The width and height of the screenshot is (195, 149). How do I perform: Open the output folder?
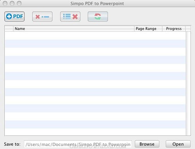(x=178, y=144)
